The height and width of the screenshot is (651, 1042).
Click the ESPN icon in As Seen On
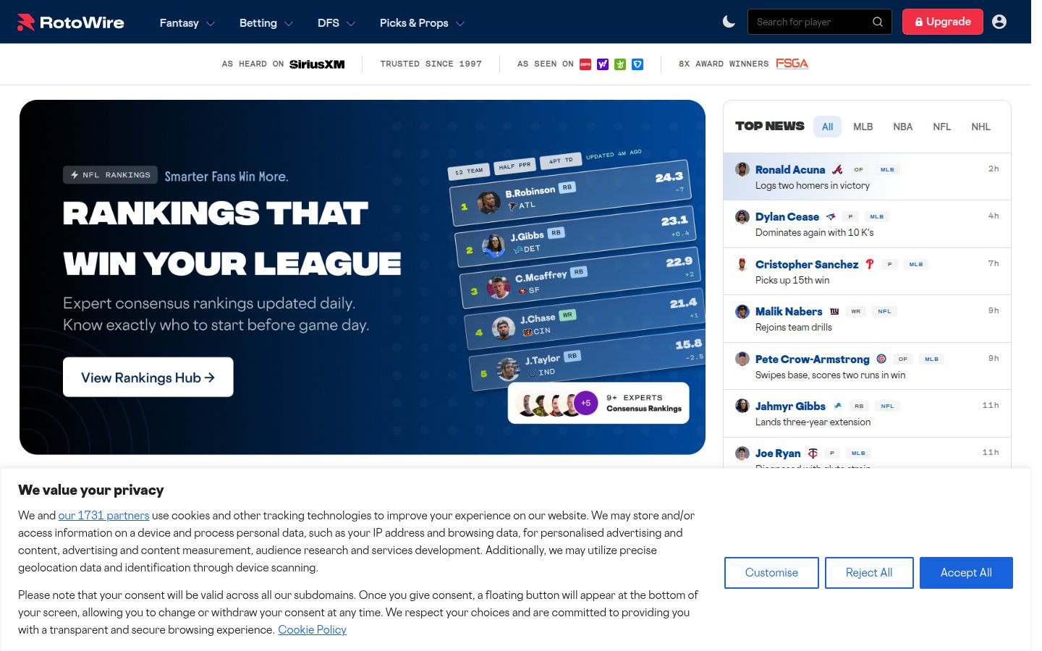[585, 64]
